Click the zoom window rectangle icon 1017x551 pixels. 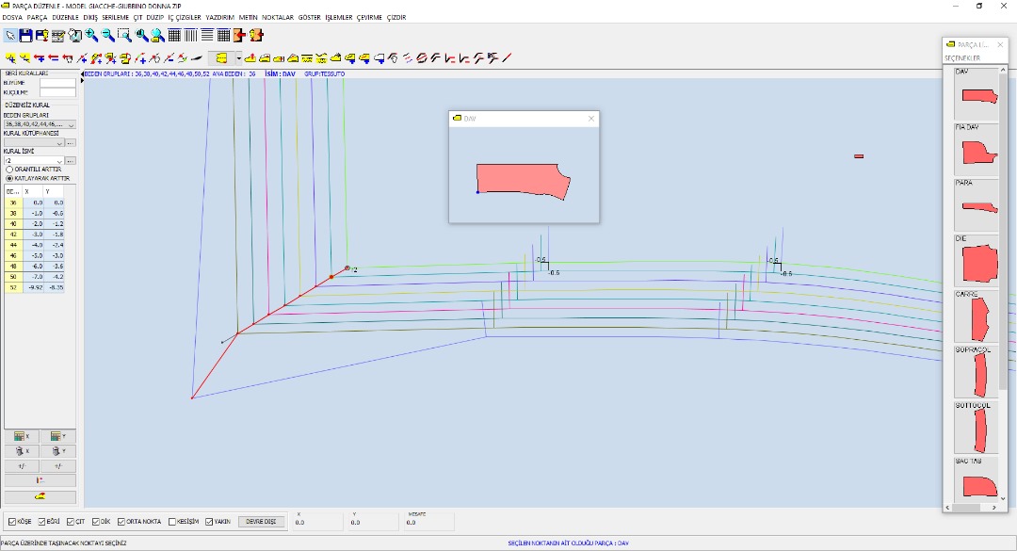coord(124,36)
